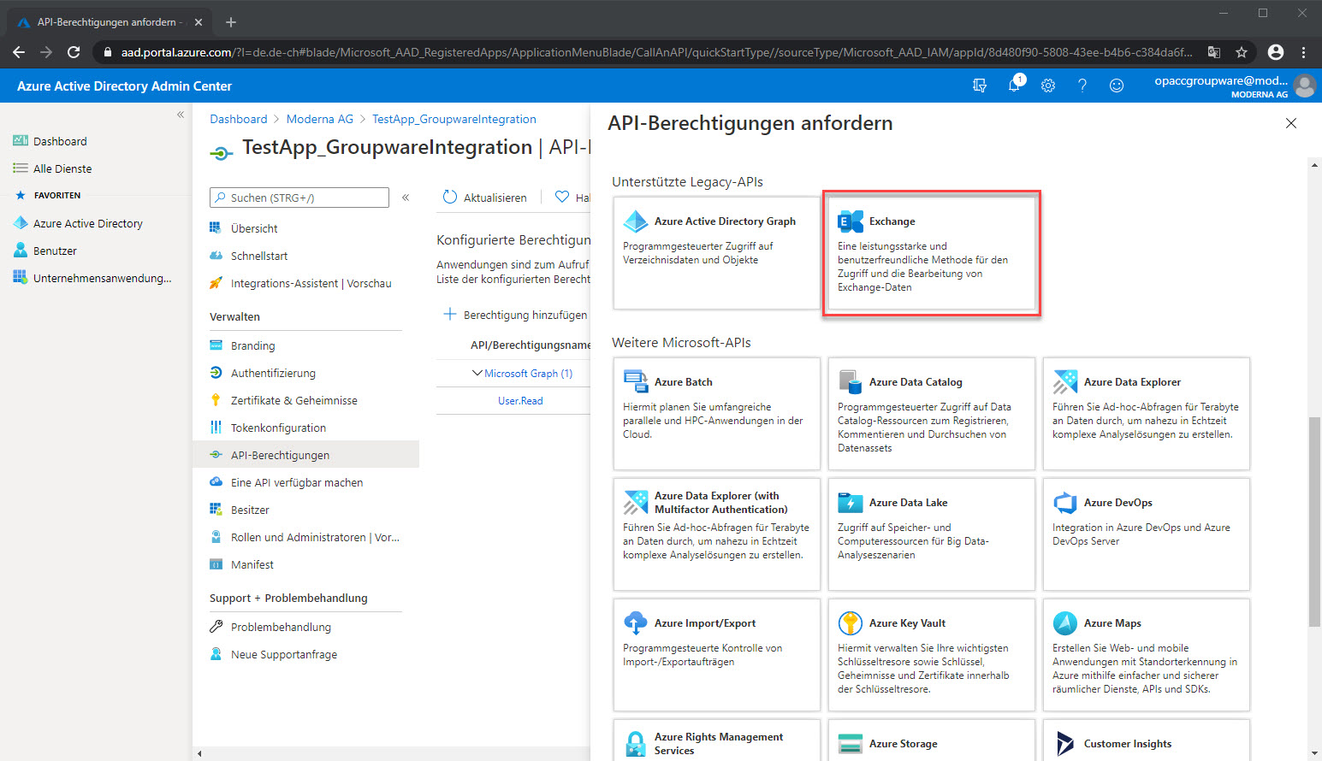Open the browser profile avatar icon
1322x761 pixels.
pyautogui.click(x=1276, y=52)
